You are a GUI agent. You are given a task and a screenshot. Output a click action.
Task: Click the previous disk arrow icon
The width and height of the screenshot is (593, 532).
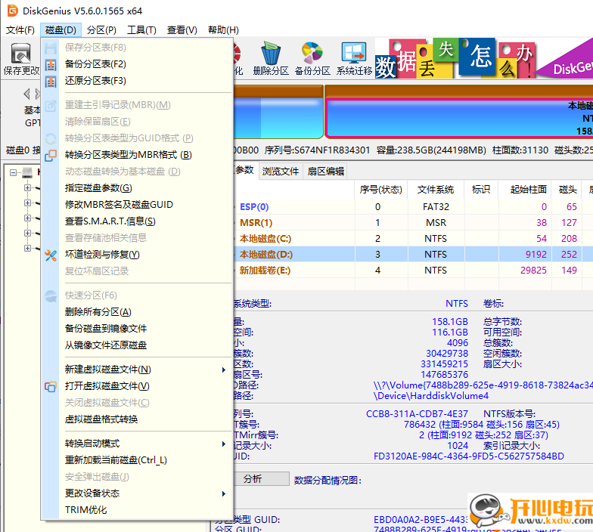26,94
